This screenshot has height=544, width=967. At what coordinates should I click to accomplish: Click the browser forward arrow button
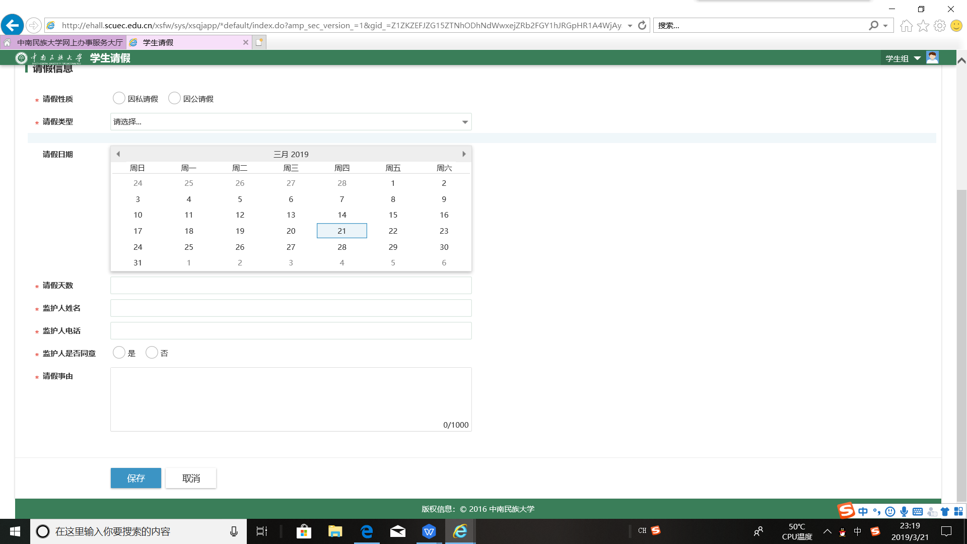34,25
